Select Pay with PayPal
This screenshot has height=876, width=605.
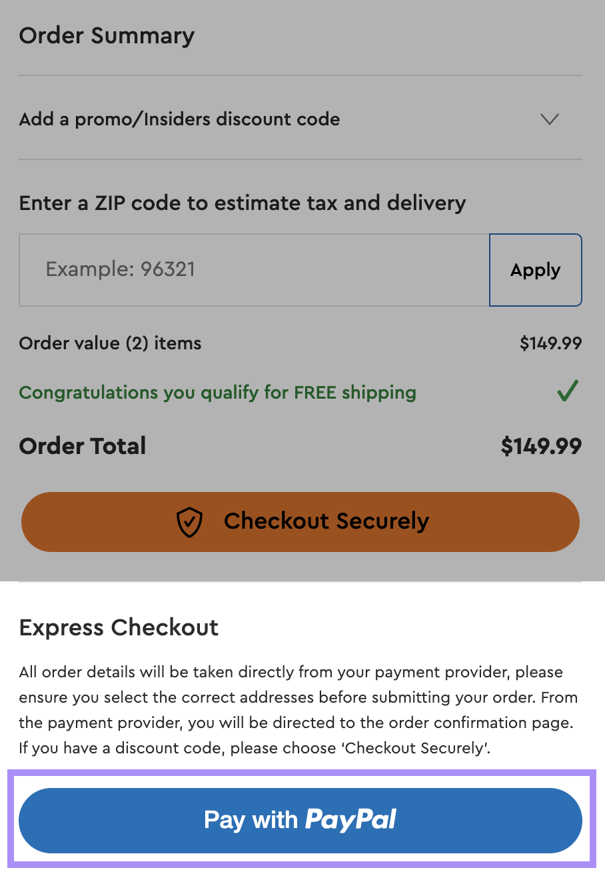pyautogui.click(x=301, y=820)
